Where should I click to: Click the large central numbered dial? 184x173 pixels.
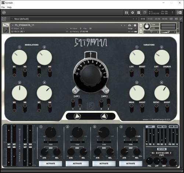[x=91, y=75]
